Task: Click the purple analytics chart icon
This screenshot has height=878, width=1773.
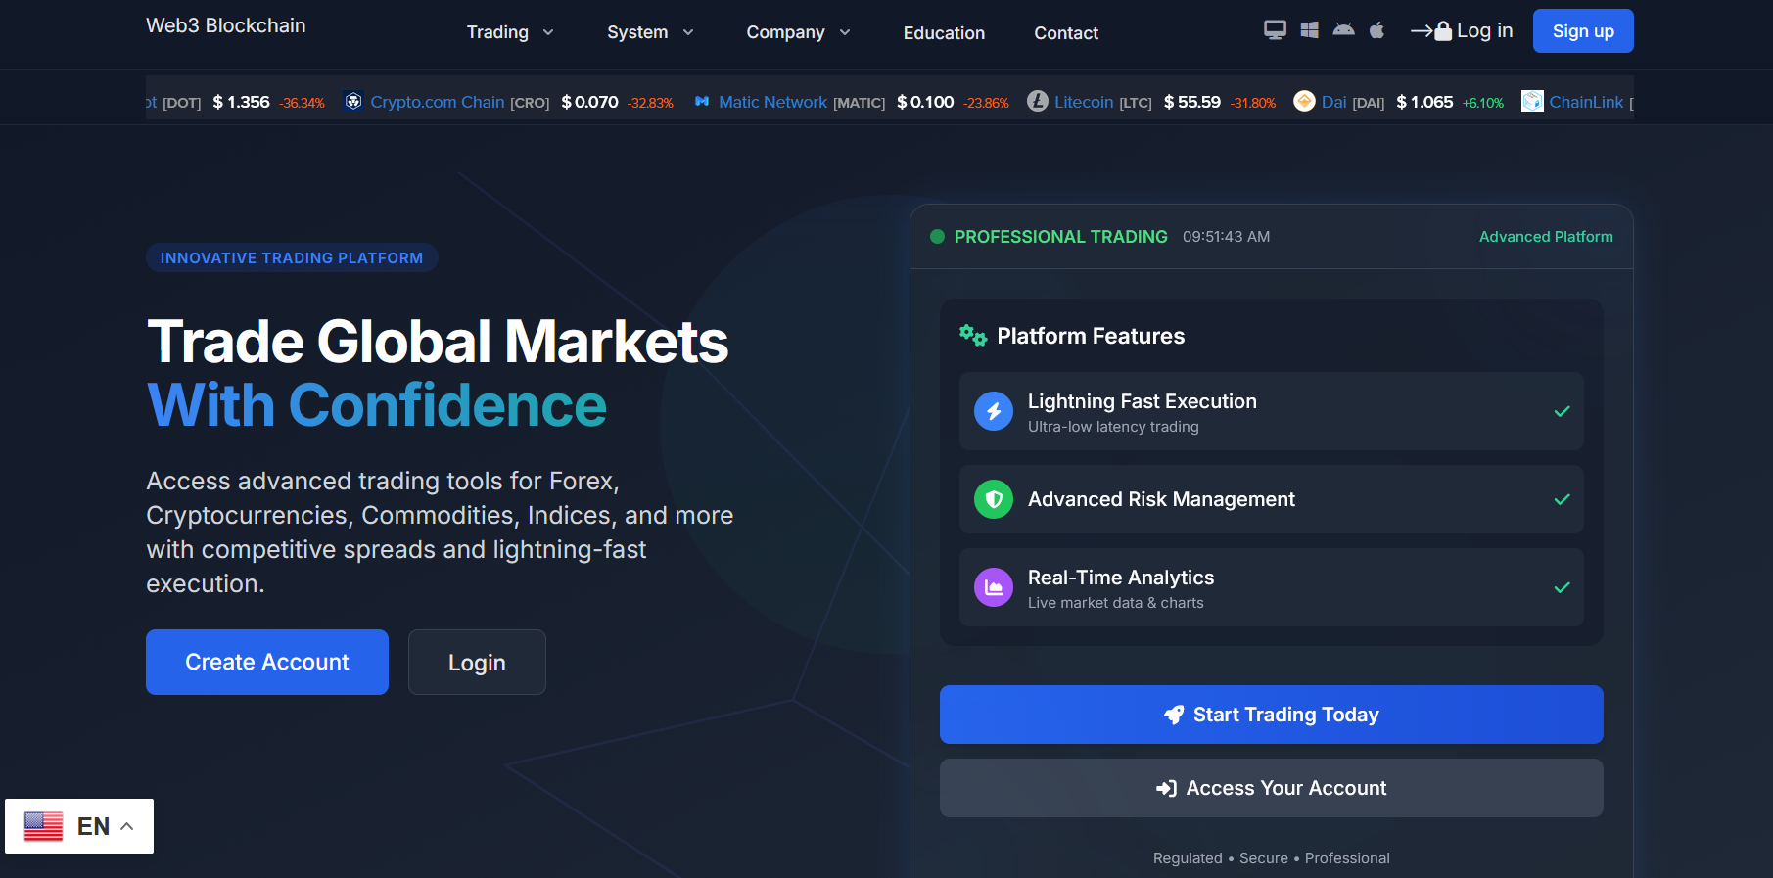Action: [994, 587]
